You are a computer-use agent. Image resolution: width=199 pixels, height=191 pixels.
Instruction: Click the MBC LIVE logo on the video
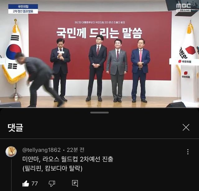point(184,7)
